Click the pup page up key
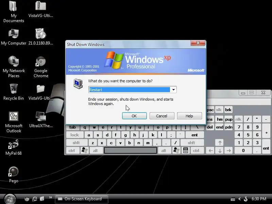 click(x=228, y=119)
